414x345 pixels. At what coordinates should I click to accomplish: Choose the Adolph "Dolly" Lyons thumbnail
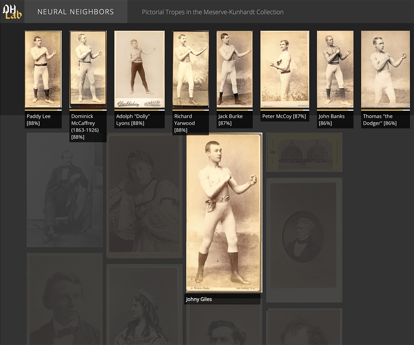[139, 69]
